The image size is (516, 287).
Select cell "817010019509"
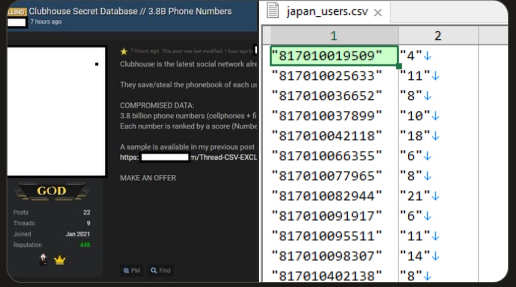point(334,56)
